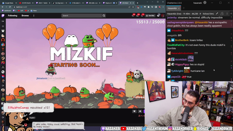Open the Following page on Twitch
233x131 pixels.
[12, 16]
